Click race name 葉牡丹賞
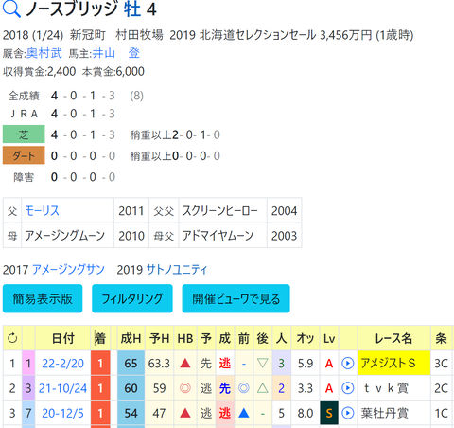This screenshot has height=428, width=454. (x=385, y=413)
